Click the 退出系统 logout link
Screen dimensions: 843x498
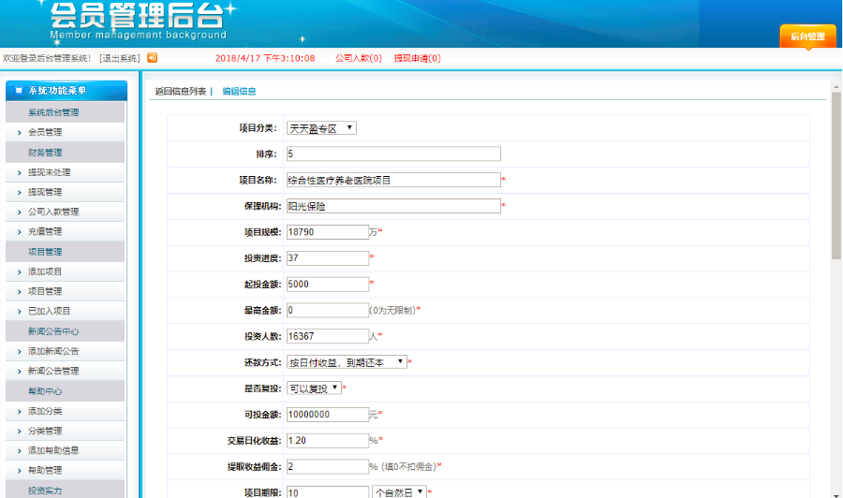[x=119, y=58]
